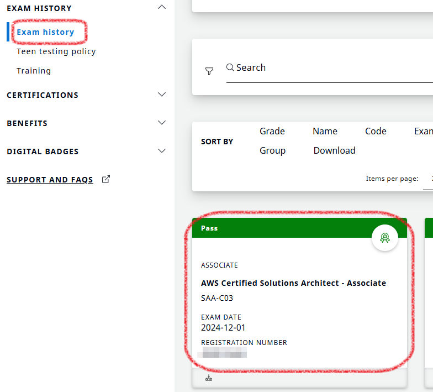Open the Exam history sidebar link
Viewport: 433px width, 392px height.
click(x=45, y=32)
